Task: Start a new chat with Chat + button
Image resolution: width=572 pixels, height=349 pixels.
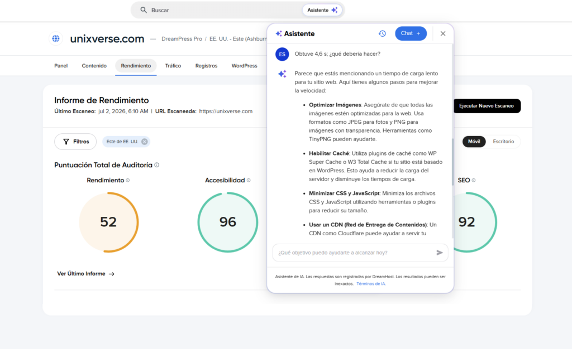Action: coord(411,33)
